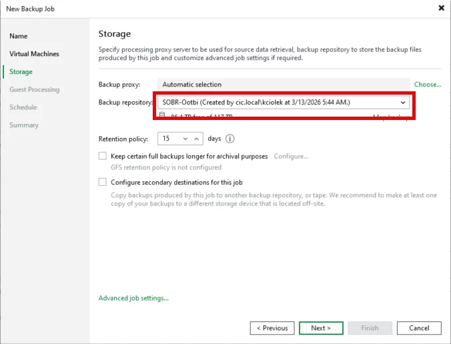This screenshot has width=451, height=344.
Task: Open Advanced job settings
Action: pos(133,298)
